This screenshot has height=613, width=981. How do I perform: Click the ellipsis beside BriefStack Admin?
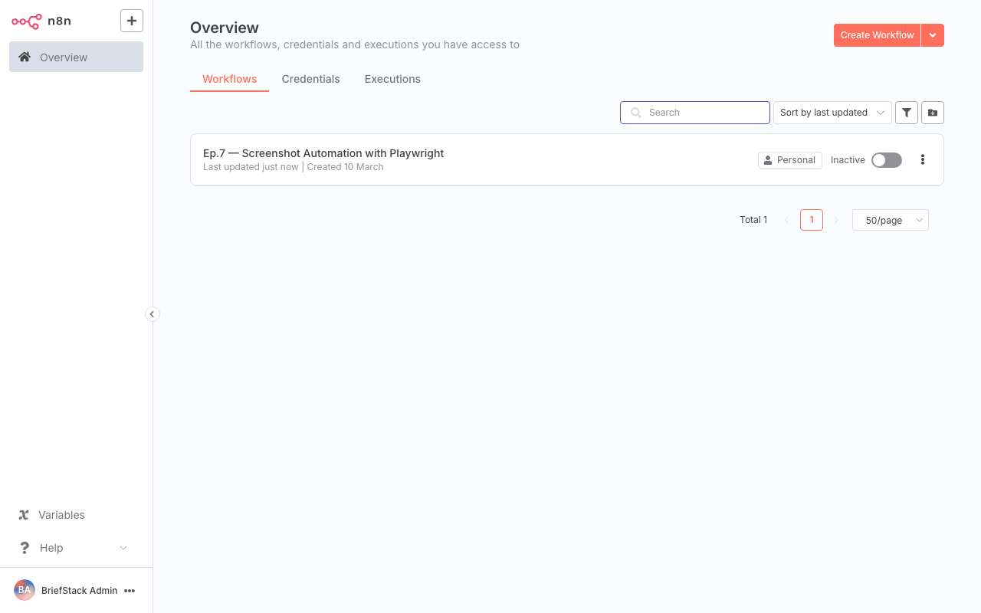click(130, 590)
